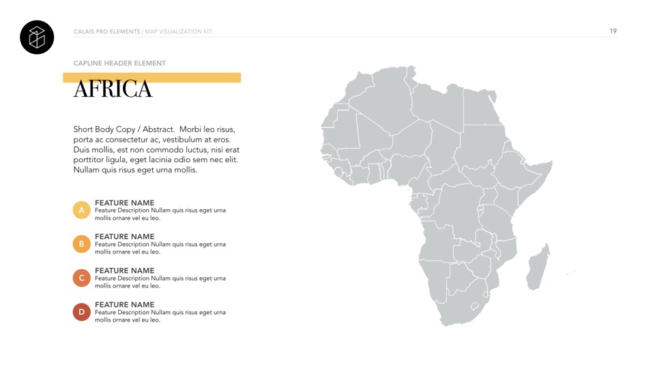Select the AFRICA title text
The width and height of the screenshot is (655, 368).
tap(113, 90)
